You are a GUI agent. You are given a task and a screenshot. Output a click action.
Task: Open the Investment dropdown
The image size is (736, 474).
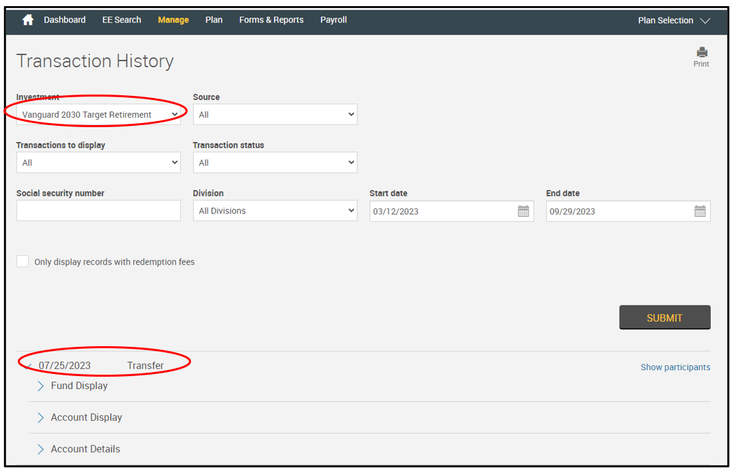[99, 115]
